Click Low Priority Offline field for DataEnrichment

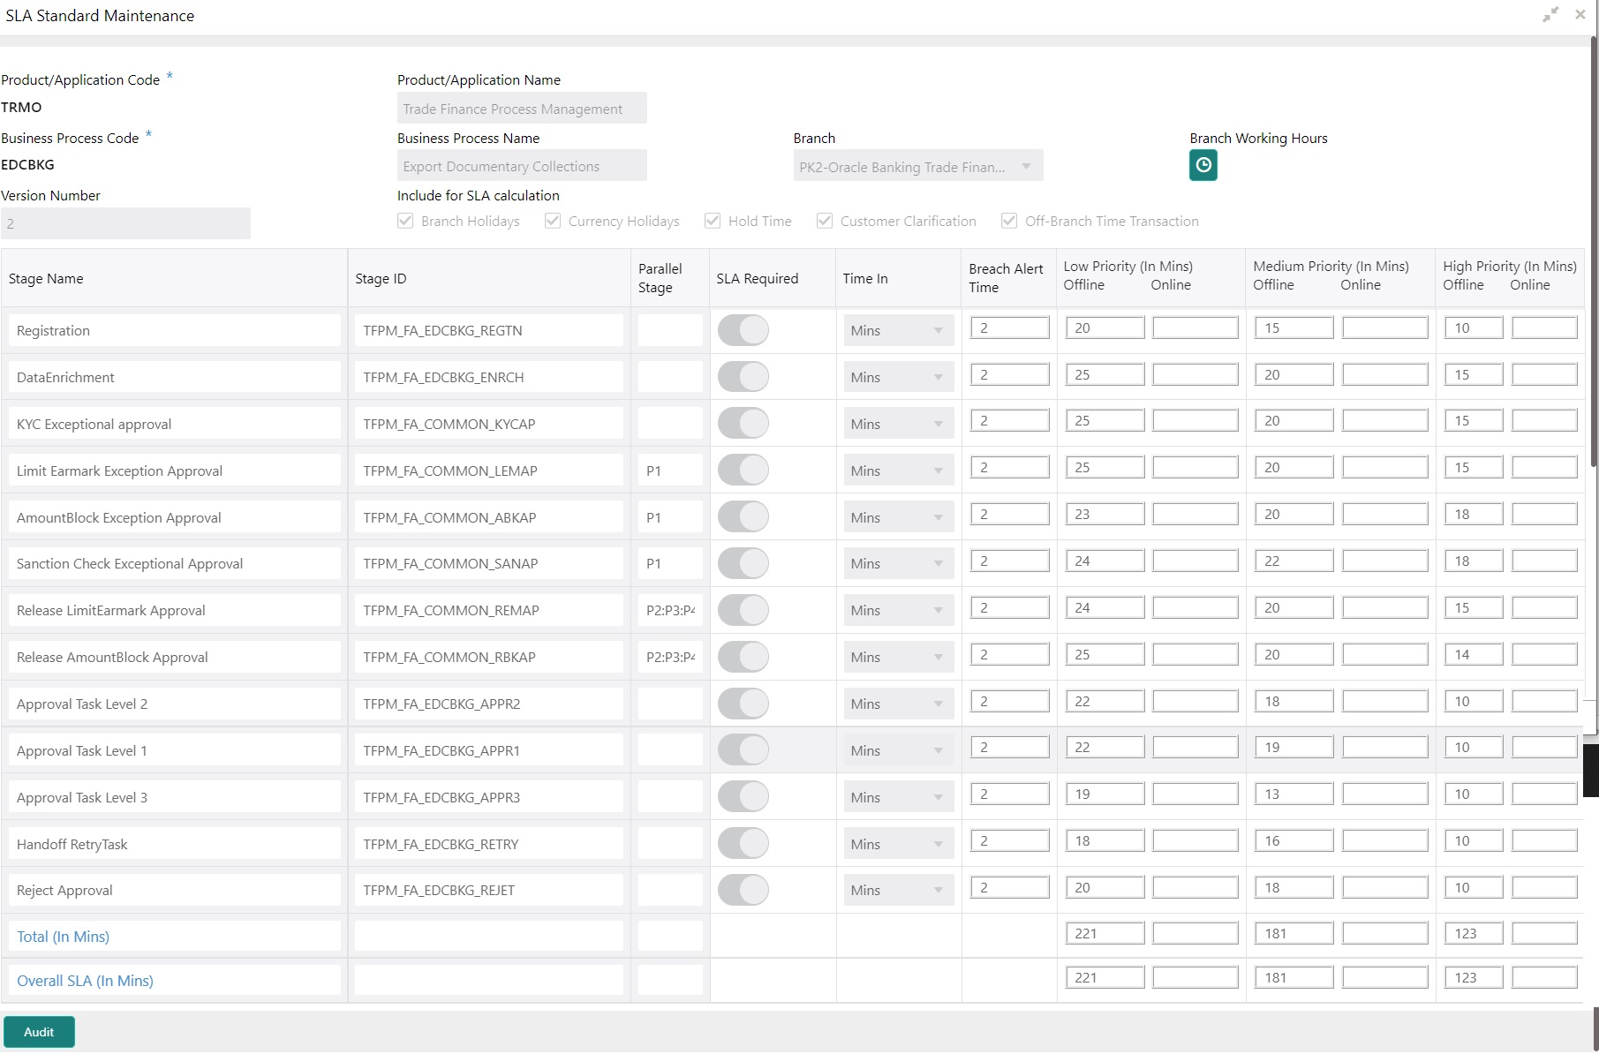click(x=1105, y=374)
